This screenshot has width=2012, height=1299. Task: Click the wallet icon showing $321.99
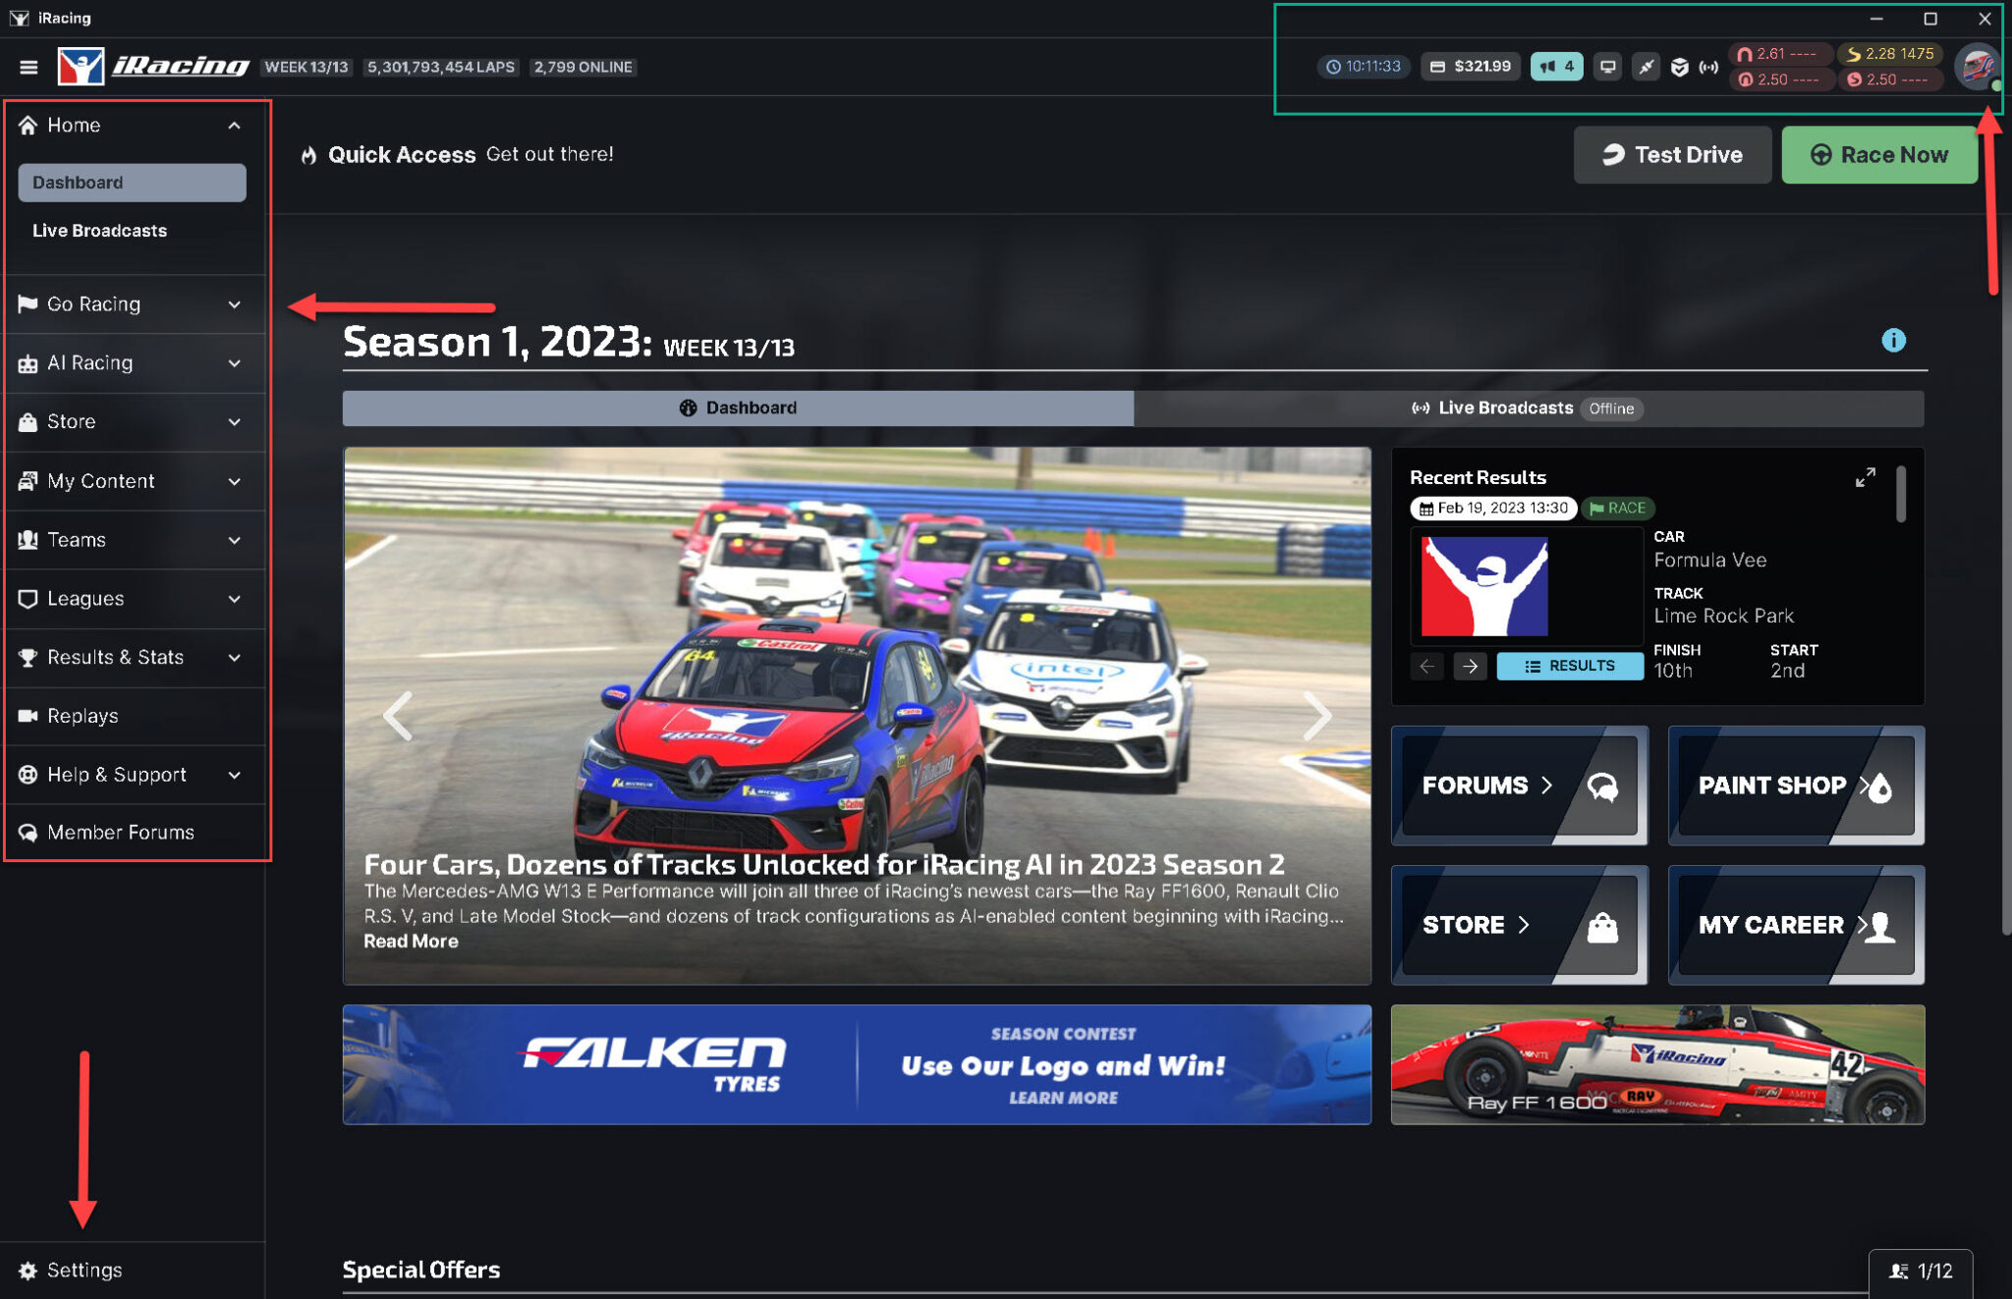click(1438, 67)
